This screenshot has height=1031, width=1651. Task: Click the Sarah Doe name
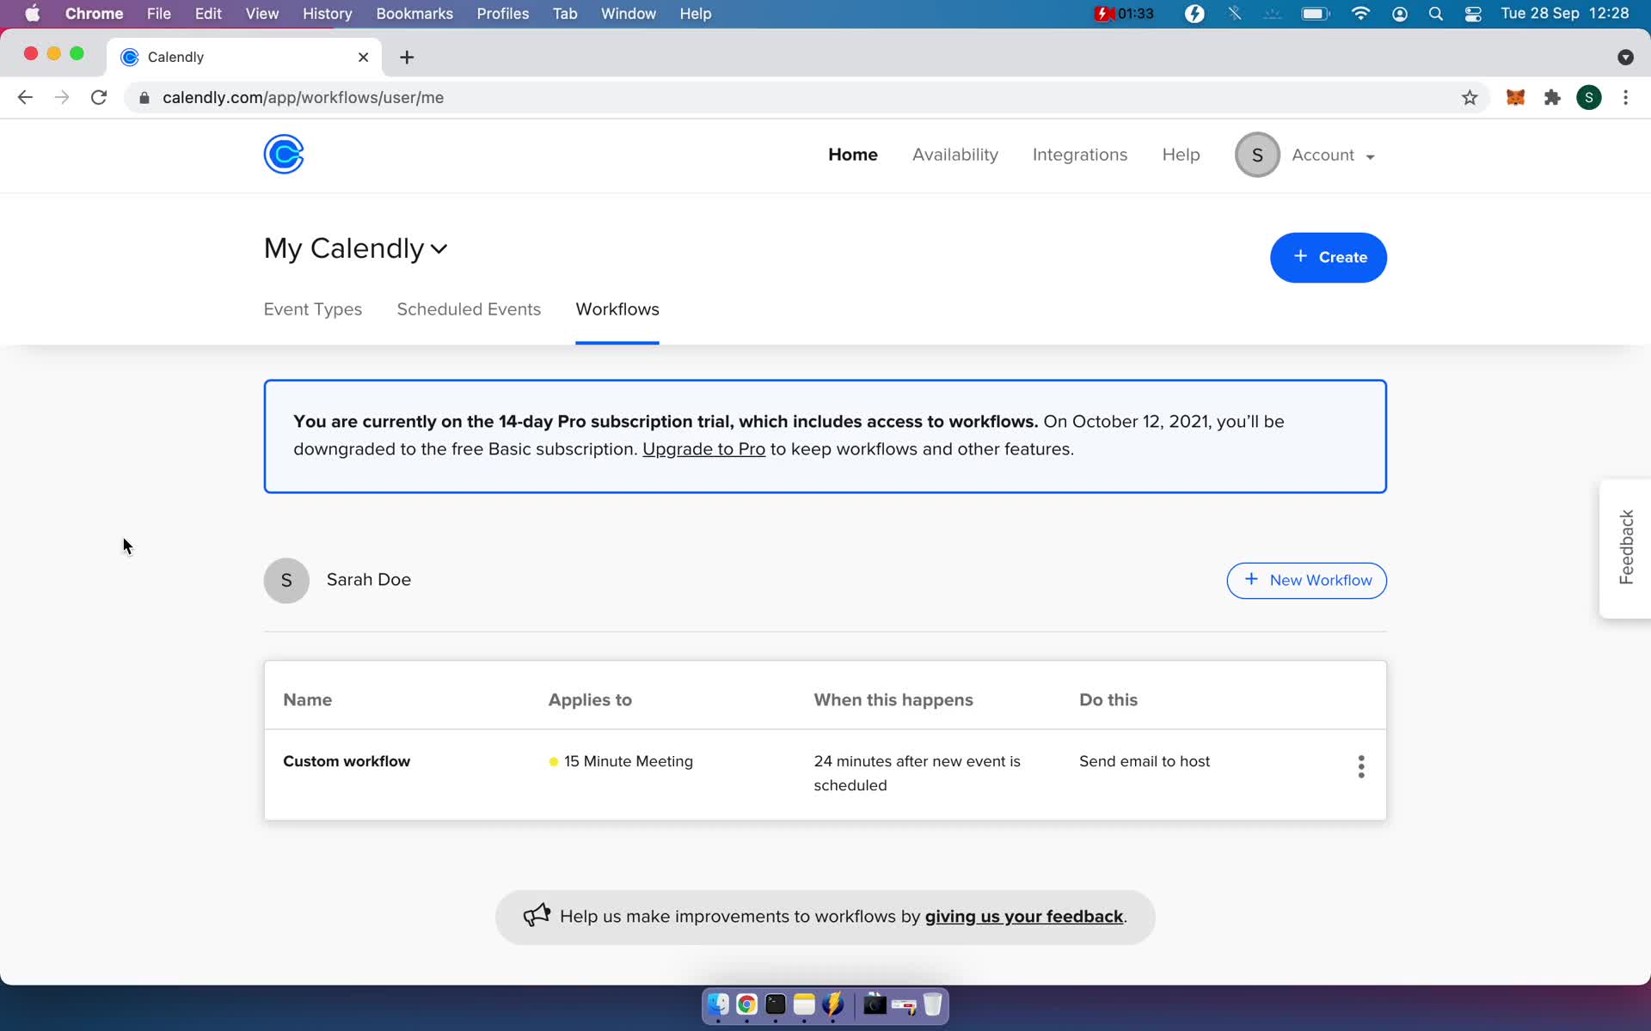369,580
